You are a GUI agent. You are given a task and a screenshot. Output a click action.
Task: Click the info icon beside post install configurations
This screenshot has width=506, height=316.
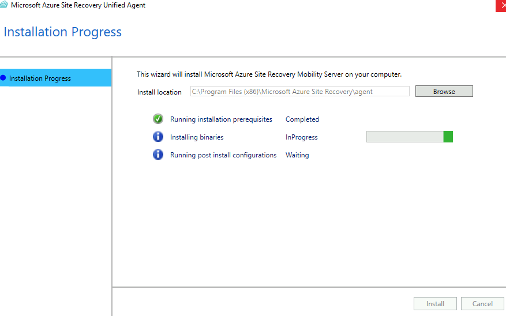158,155
